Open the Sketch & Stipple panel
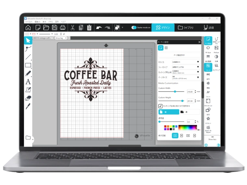Viewport: 247px width, 185px height. (x=208, y=128)
